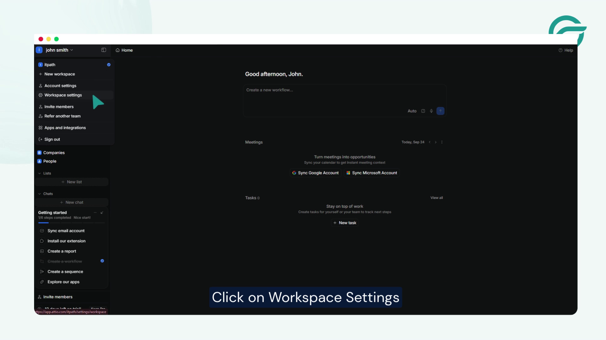Open Account settings

click(74, 86)
